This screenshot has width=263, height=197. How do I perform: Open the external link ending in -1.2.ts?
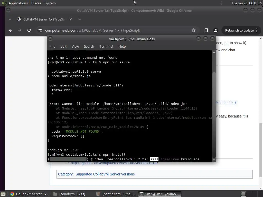[x=226, y=102]
